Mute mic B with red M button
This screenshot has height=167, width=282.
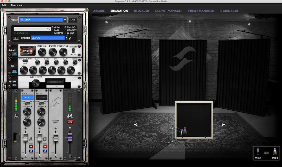45,147
